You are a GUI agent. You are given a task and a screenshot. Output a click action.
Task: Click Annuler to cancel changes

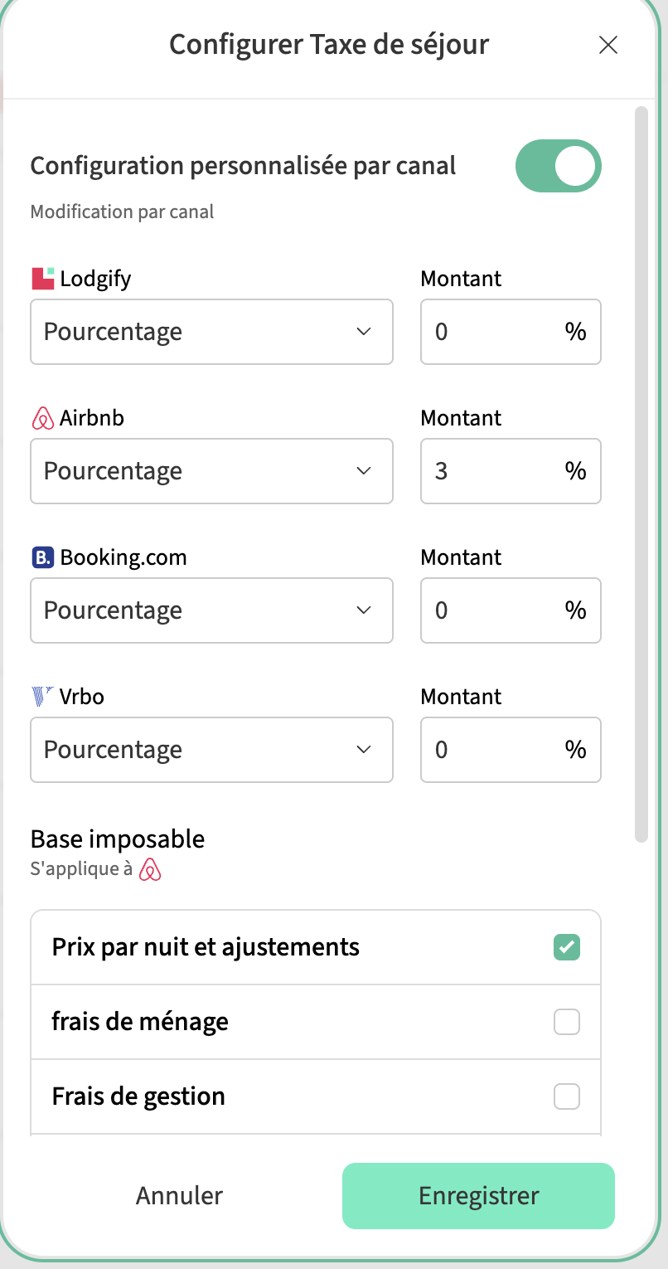[179, 1195]
